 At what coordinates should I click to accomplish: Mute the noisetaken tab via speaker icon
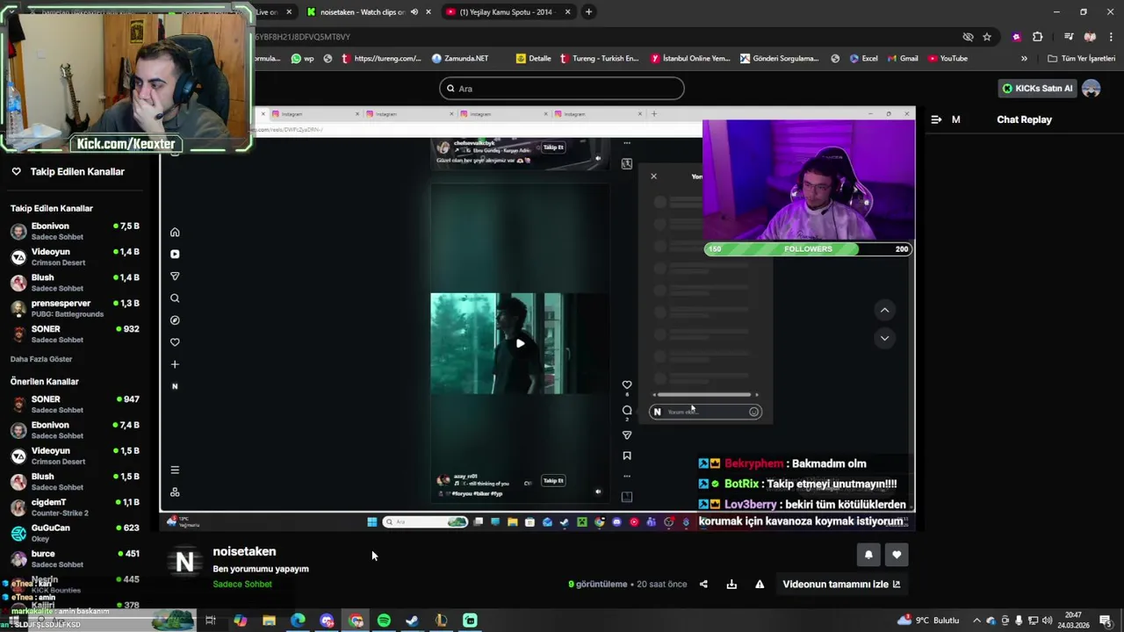pos(414,11)
